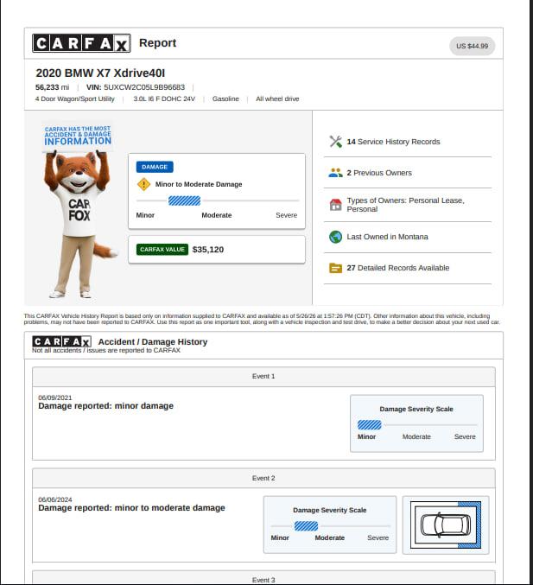
Task: Click the 'Minor to Moderate Damage' label
Action: click(199, 184)
